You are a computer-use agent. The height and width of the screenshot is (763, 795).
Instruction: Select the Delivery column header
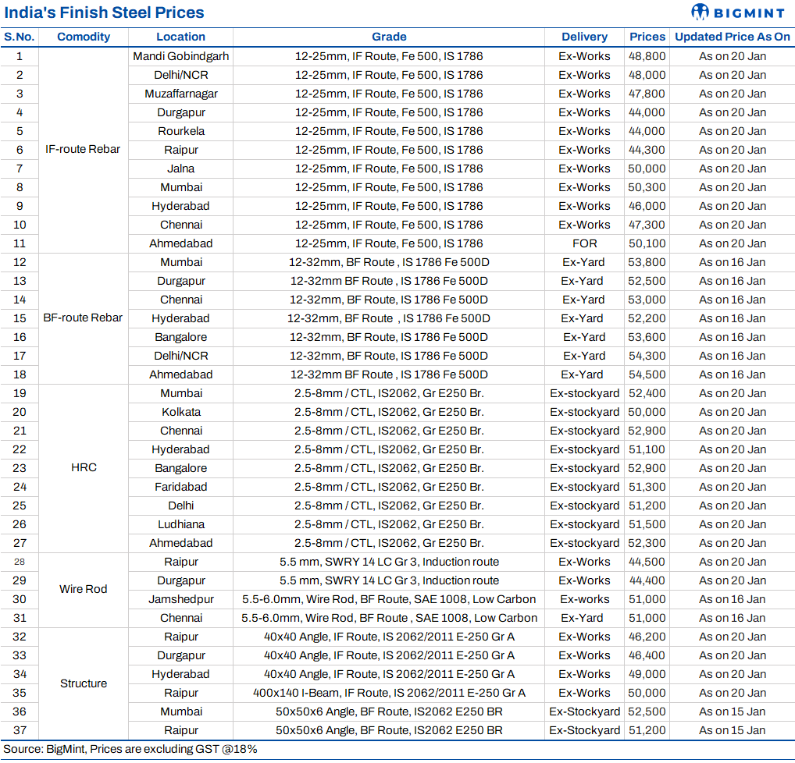click(584, 37)
